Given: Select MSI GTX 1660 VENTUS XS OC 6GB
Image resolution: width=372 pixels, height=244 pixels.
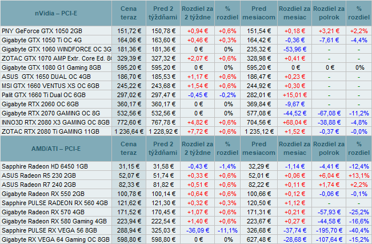Looking at the screenshot, I should 50,86.
